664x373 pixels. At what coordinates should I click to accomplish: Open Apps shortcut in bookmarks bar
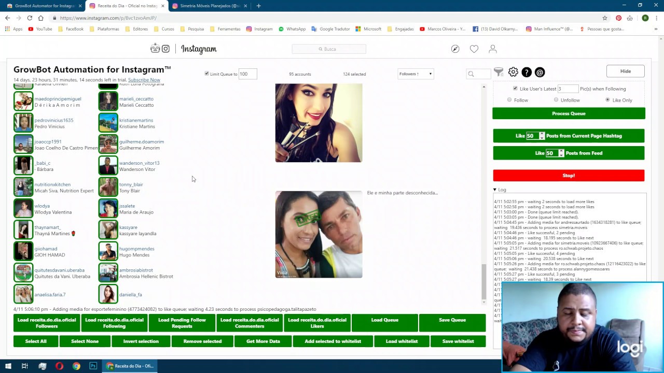[14, 29]
